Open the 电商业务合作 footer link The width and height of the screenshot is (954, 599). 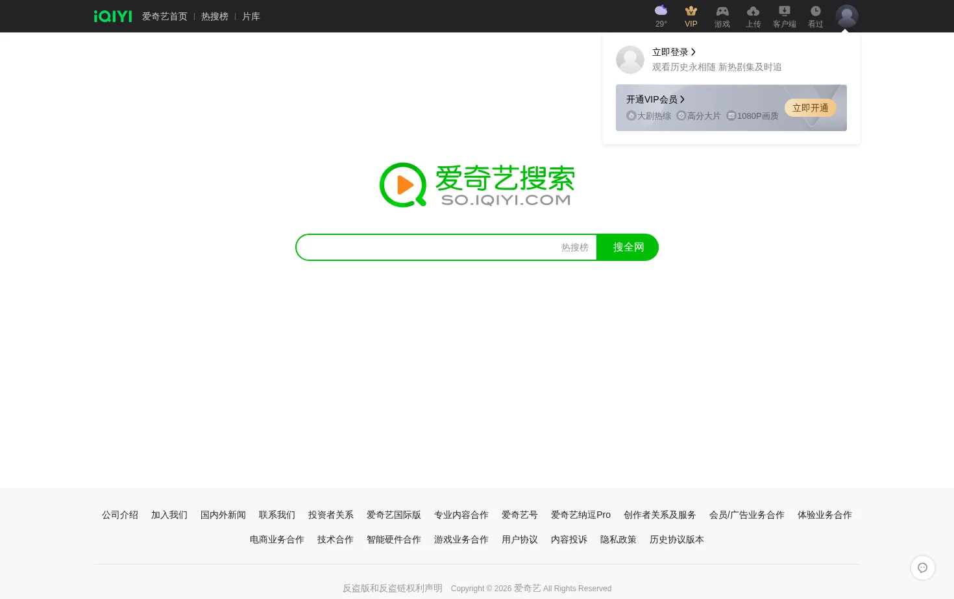277,539
